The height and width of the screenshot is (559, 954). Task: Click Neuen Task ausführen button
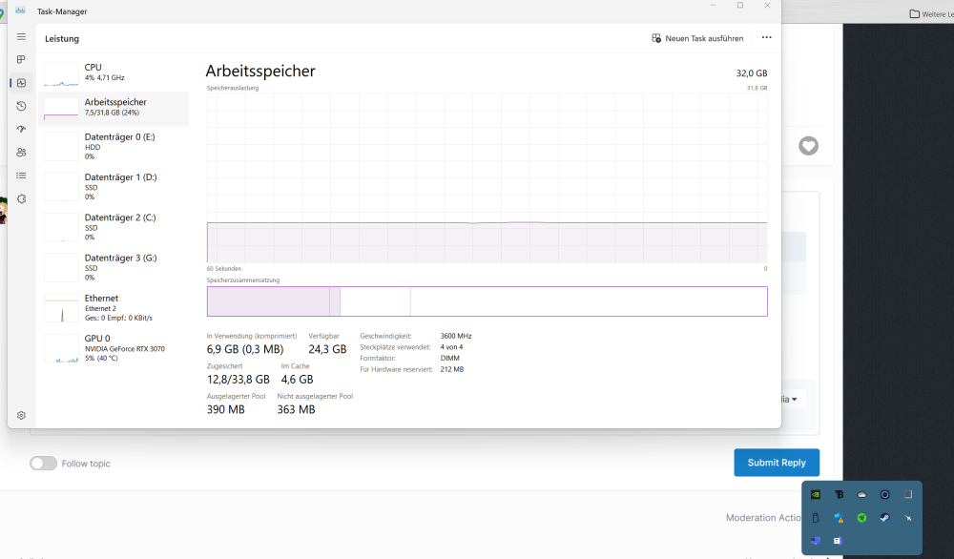[697, 38]
